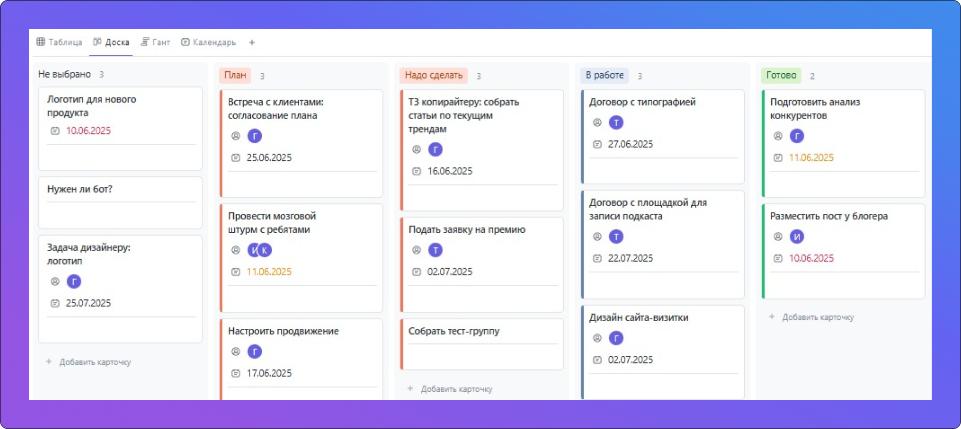961x429 pixels.
Task: Click the plus icon to add a view
Action: [252, 42]
